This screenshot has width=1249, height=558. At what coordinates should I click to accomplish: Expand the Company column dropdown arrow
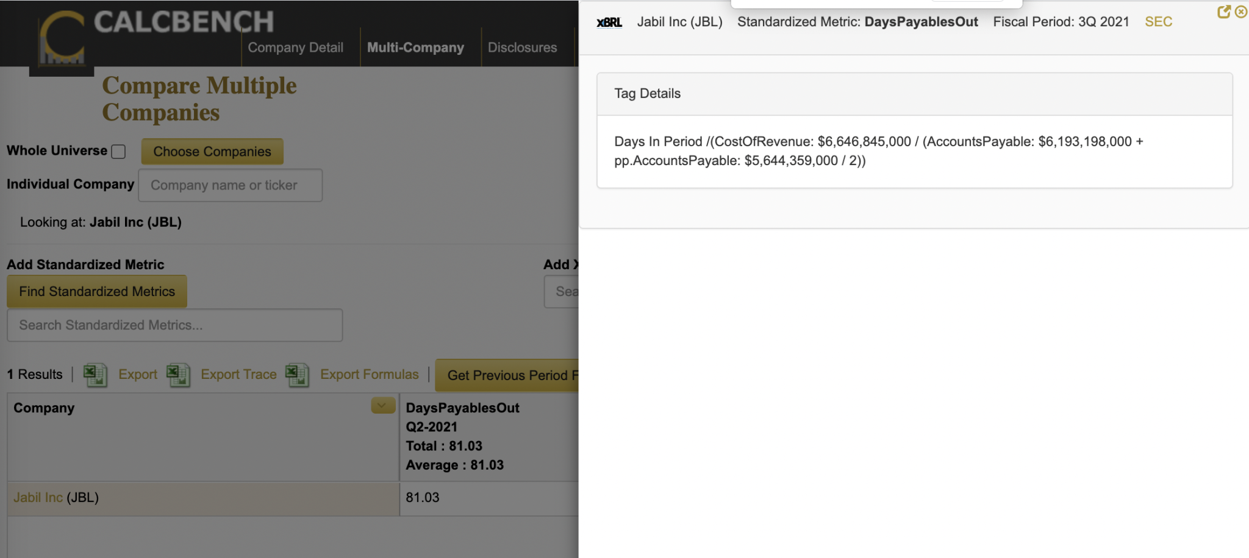tap(383, 406)
